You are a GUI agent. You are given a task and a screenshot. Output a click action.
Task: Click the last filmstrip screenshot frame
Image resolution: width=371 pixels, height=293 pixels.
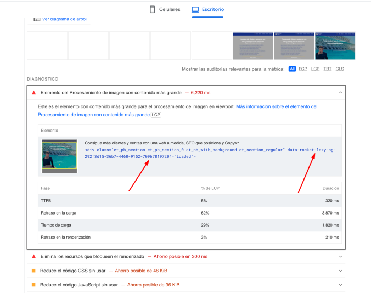coord(335,46)
